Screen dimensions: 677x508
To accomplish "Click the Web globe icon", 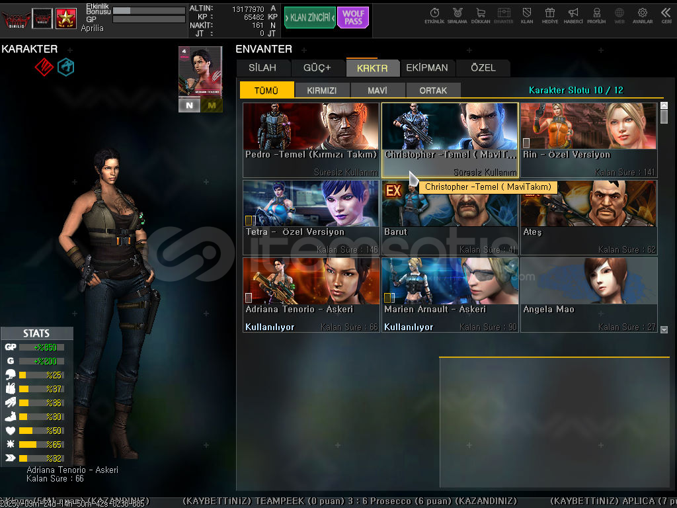I will pos(619,15).
